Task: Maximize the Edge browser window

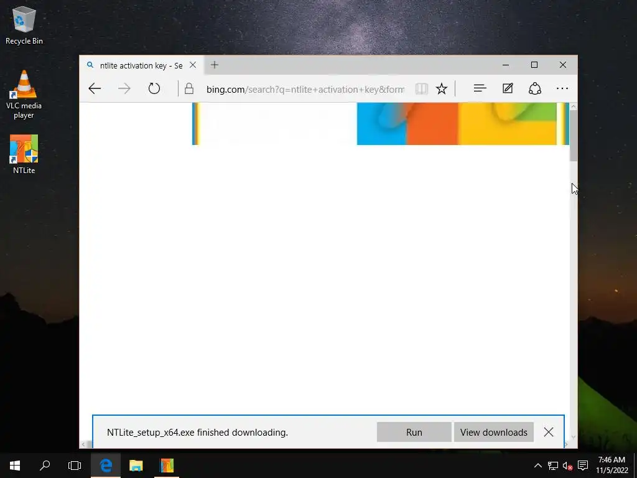Action: [x=534, y=65]
